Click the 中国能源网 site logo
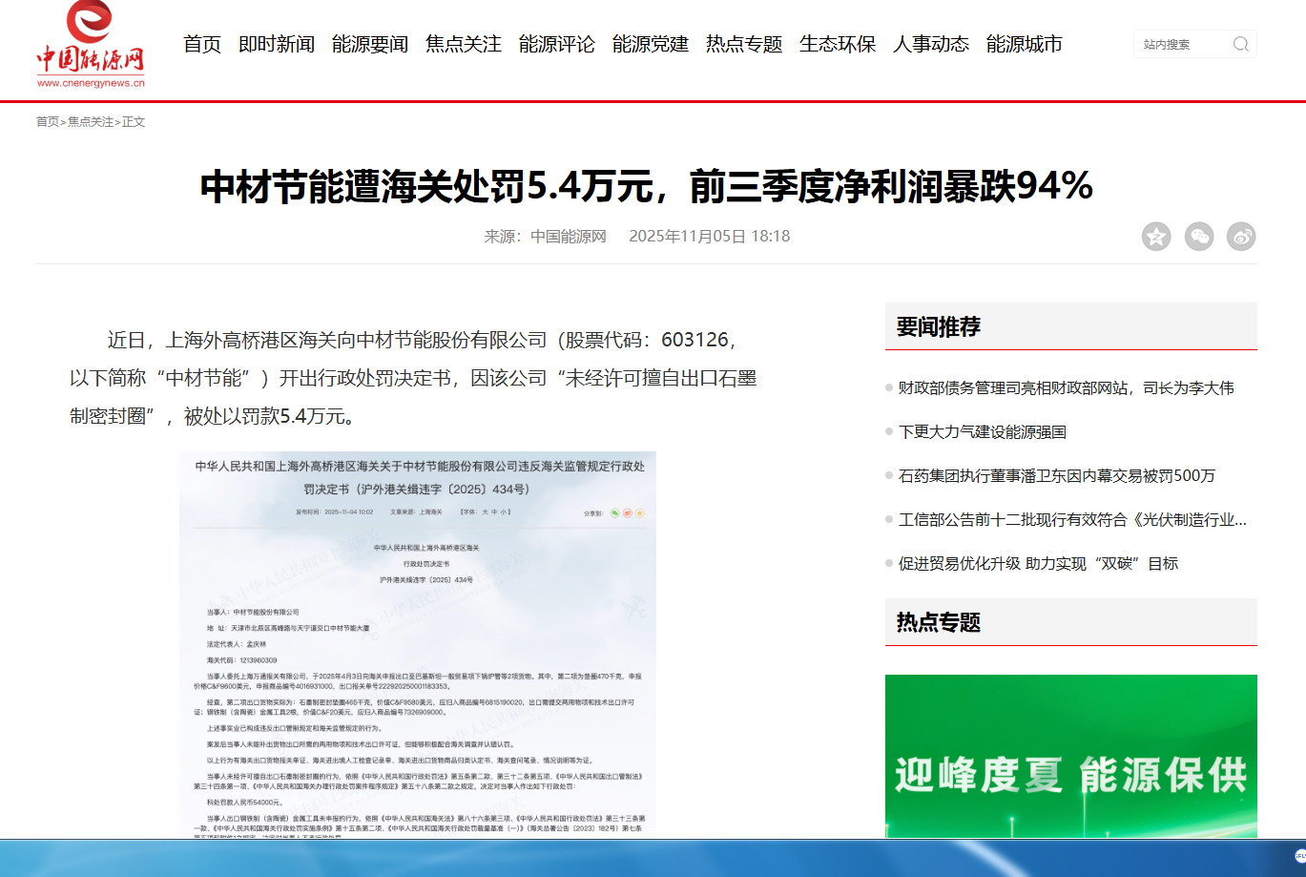 [91, 44]
